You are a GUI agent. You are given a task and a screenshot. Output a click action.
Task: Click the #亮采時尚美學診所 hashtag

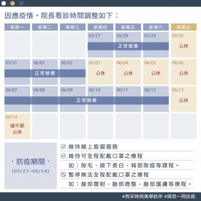(x=142, y=197)
